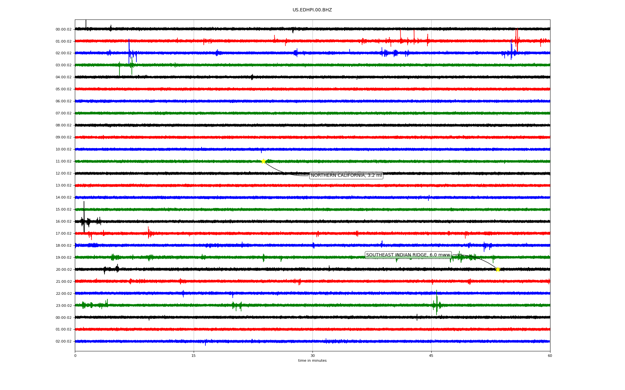Screen dimensions: 625x390
Task: Click the first 00:00:02 label at top
Action: pyautogui.click(x=63, y=30)
